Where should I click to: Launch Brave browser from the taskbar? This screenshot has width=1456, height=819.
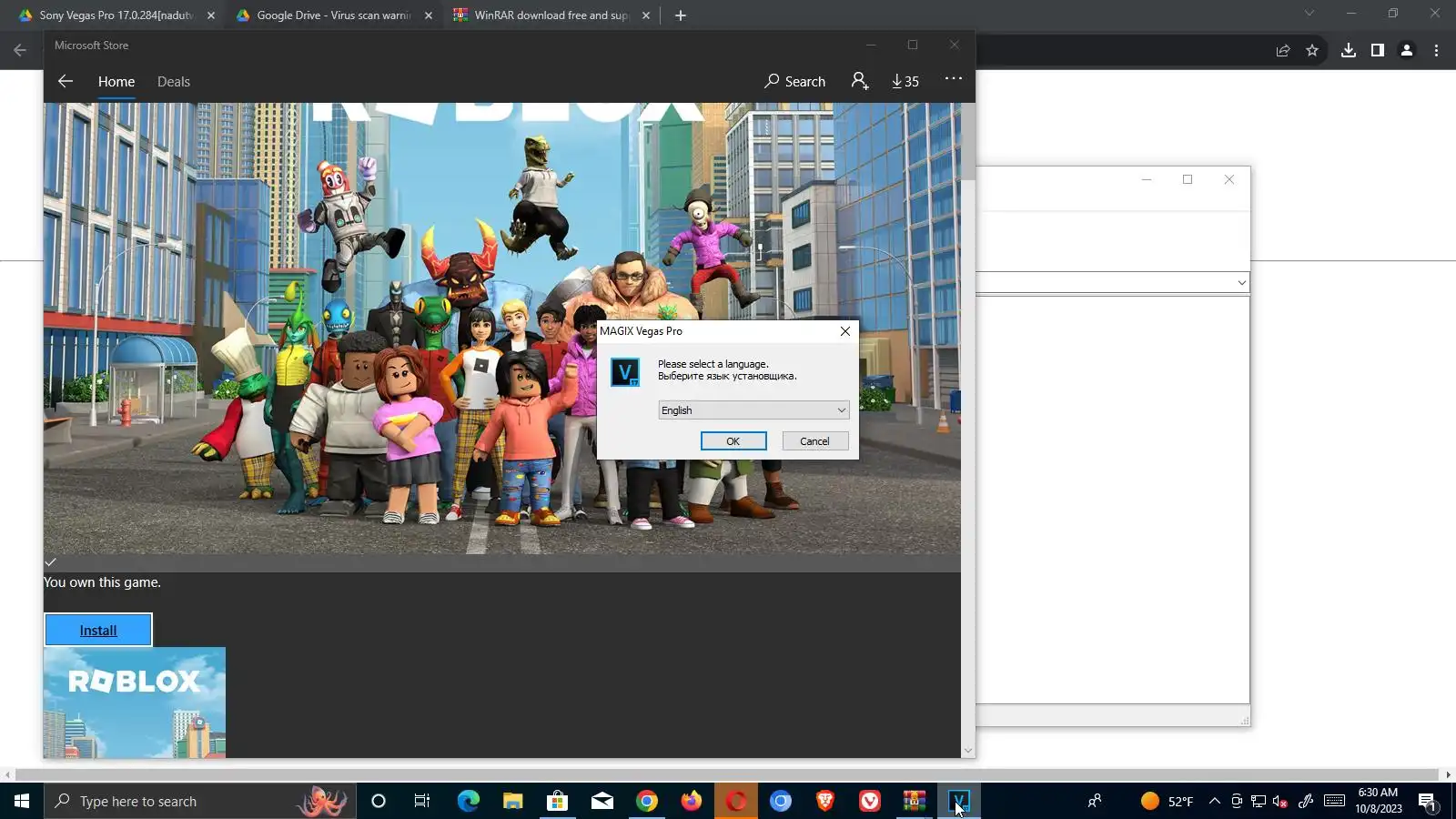point(825,801)
